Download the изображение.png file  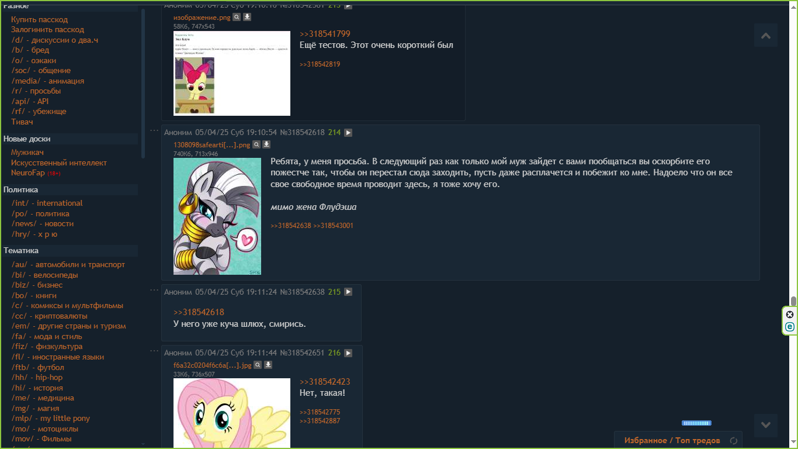247,18
